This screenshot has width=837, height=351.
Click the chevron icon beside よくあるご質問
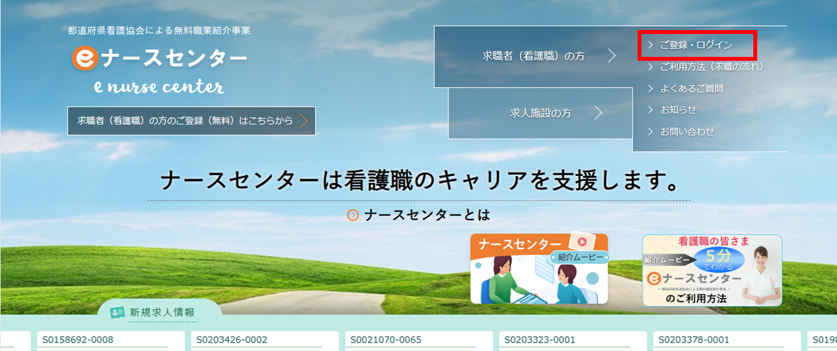651,88
